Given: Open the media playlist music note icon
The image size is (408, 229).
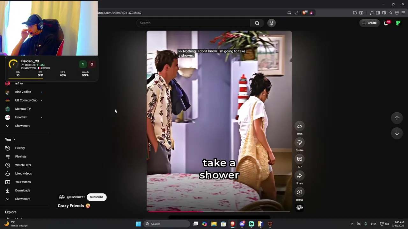Looking at the screenshot, I should tap(371, 13).
